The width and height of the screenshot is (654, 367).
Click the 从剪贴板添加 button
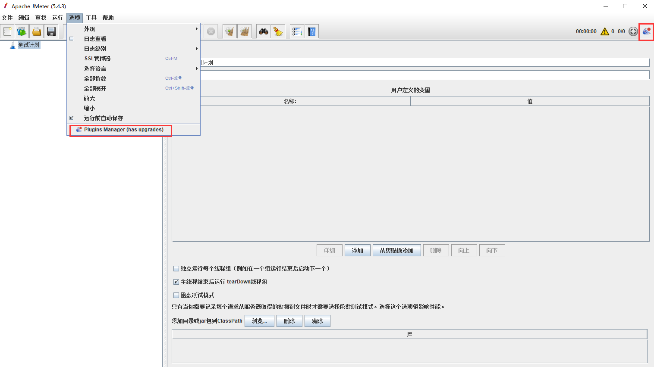(x=396, y=250)
